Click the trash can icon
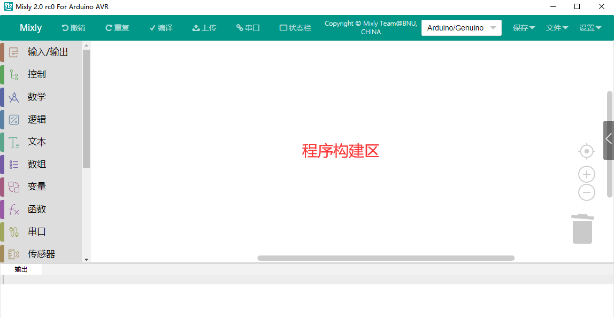 582,229
